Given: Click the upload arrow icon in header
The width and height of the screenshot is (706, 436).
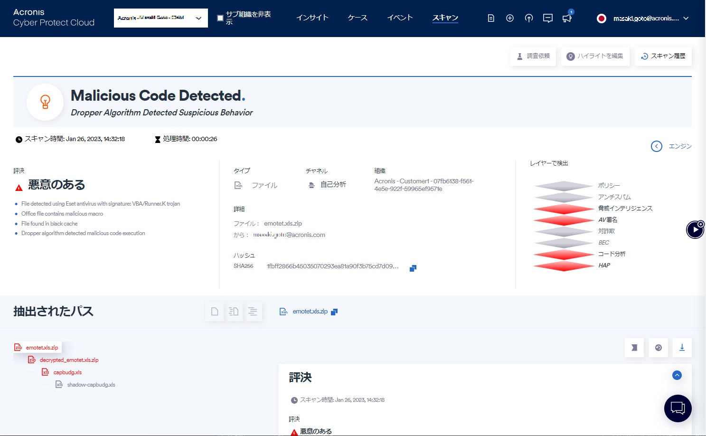Looking at the screenshot, I should coord(529,18).
